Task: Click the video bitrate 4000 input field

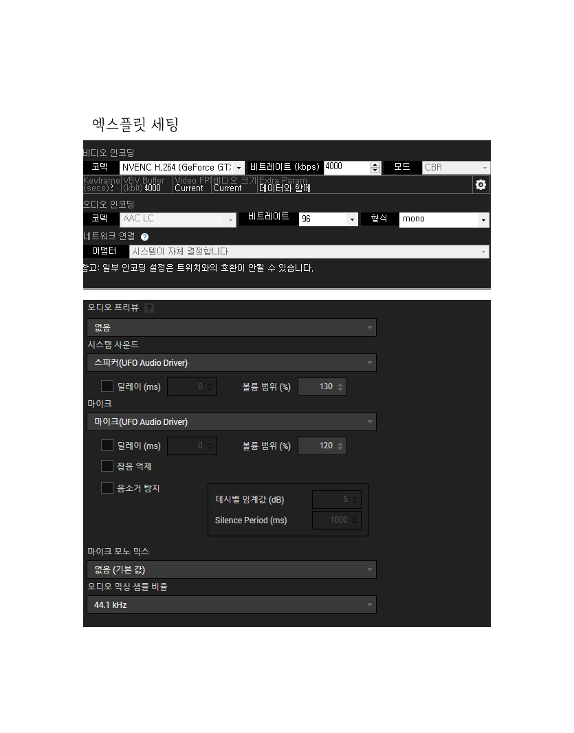Action: [347, 167]
